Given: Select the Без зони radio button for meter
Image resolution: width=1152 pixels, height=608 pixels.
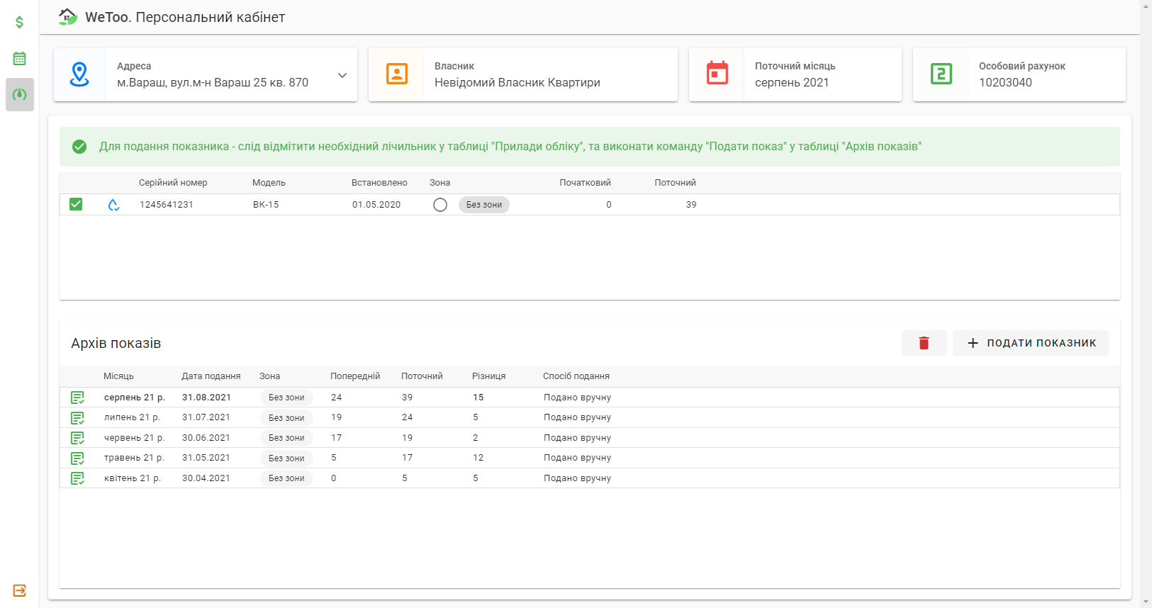Looking at the screenshot, I should [x=440, y=205].
